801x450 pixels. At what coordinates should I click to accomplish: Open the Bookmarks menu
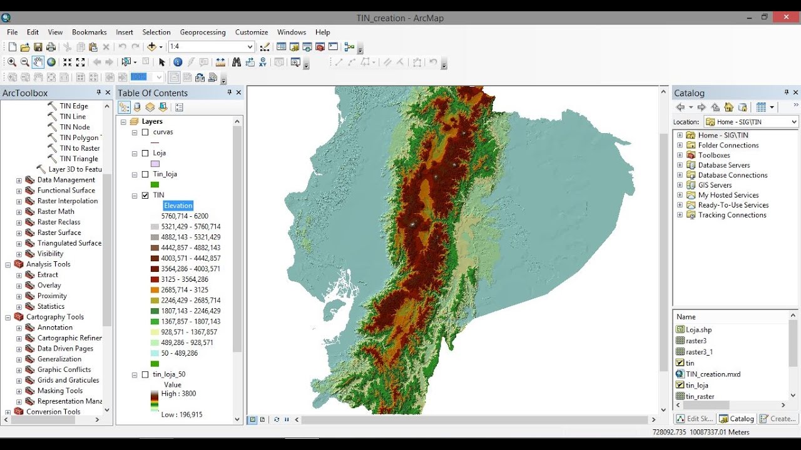coord(89,32)
